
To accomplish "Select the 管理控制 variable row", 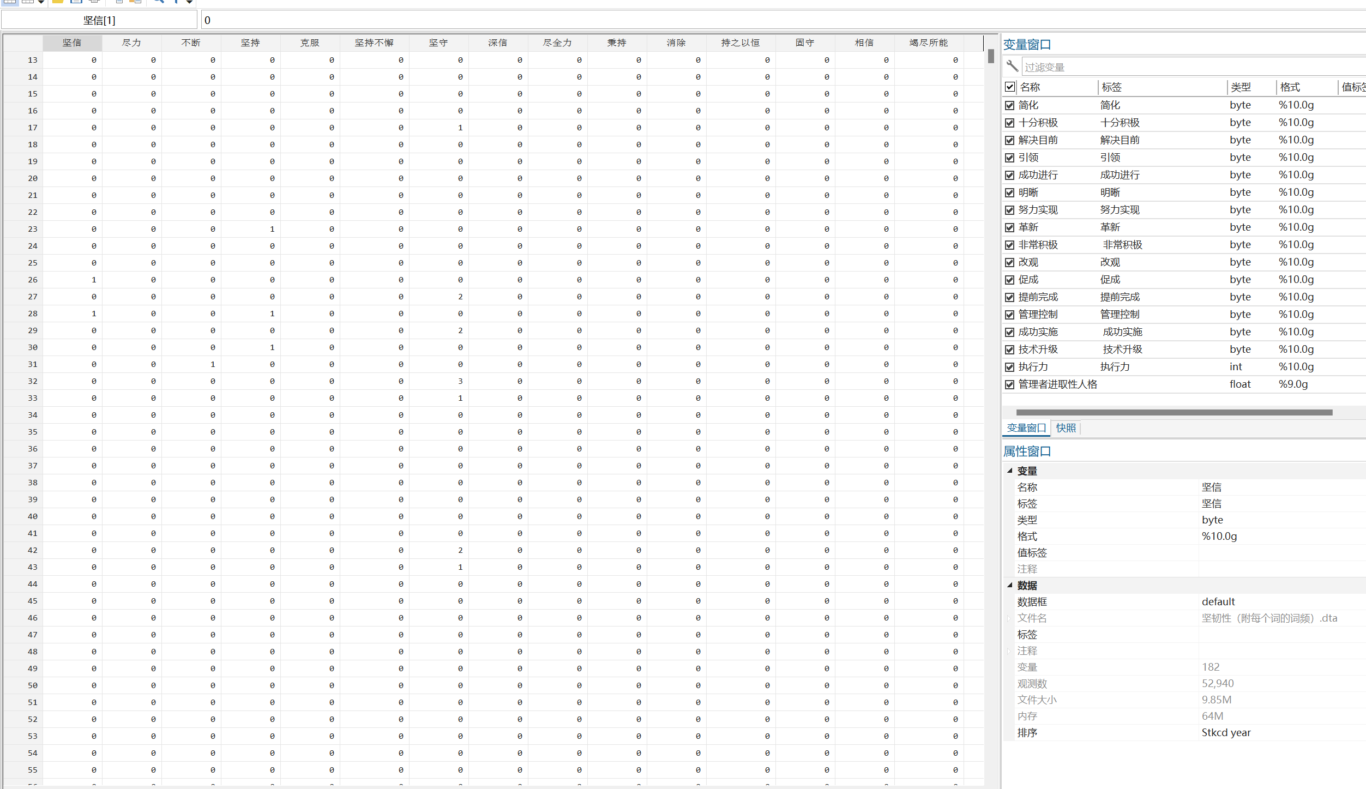I will click(x=1038, y=315).
